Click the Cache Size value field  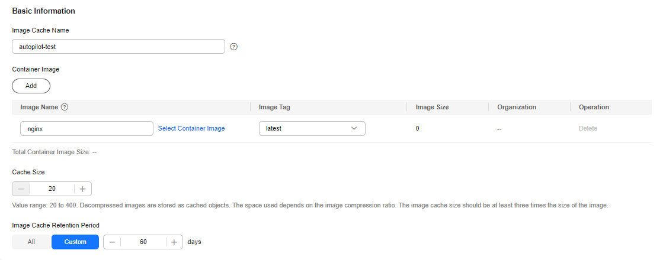[x=52, y=189]
